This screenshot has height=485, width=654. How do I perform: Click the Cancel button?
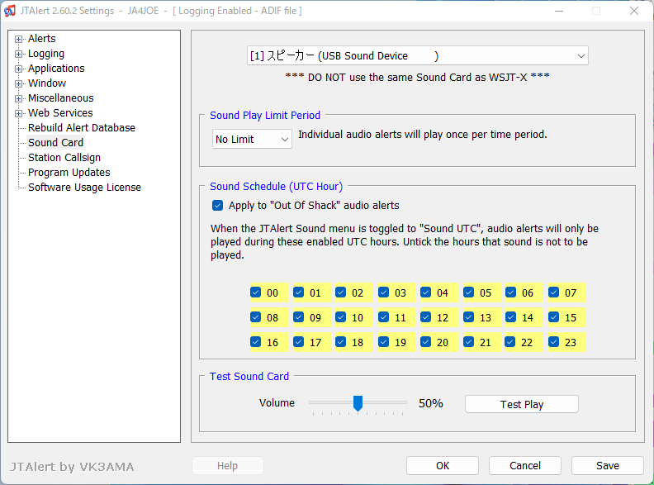(524, 465)
